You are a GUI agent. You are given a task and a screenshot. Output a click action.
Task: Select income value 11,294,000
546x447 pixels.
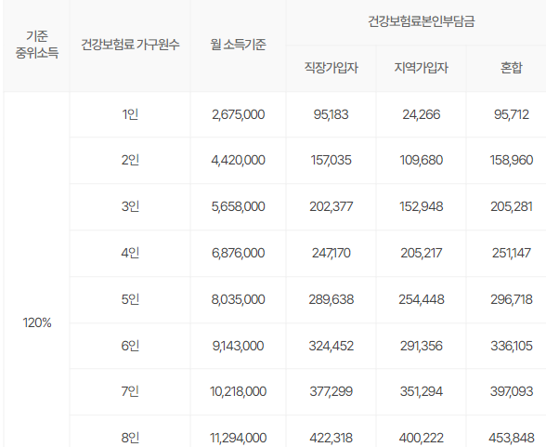(238, 438)
